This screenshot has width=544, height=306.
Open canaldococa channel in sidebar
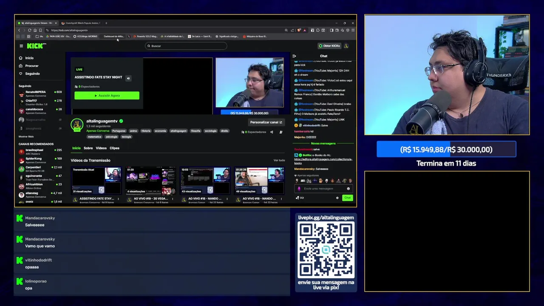40,110
